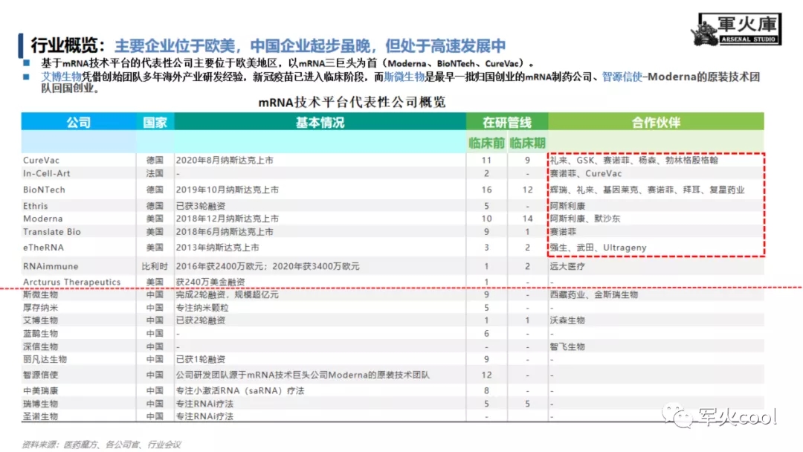Screen dimensions: 803x452
Task: Click Moderna's clinical pipeline count '14'
Action: (x=527, y=219)
